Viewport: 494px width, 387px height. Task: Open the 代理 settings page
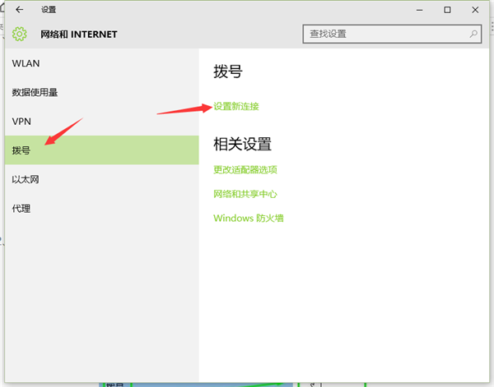[21, 209]
